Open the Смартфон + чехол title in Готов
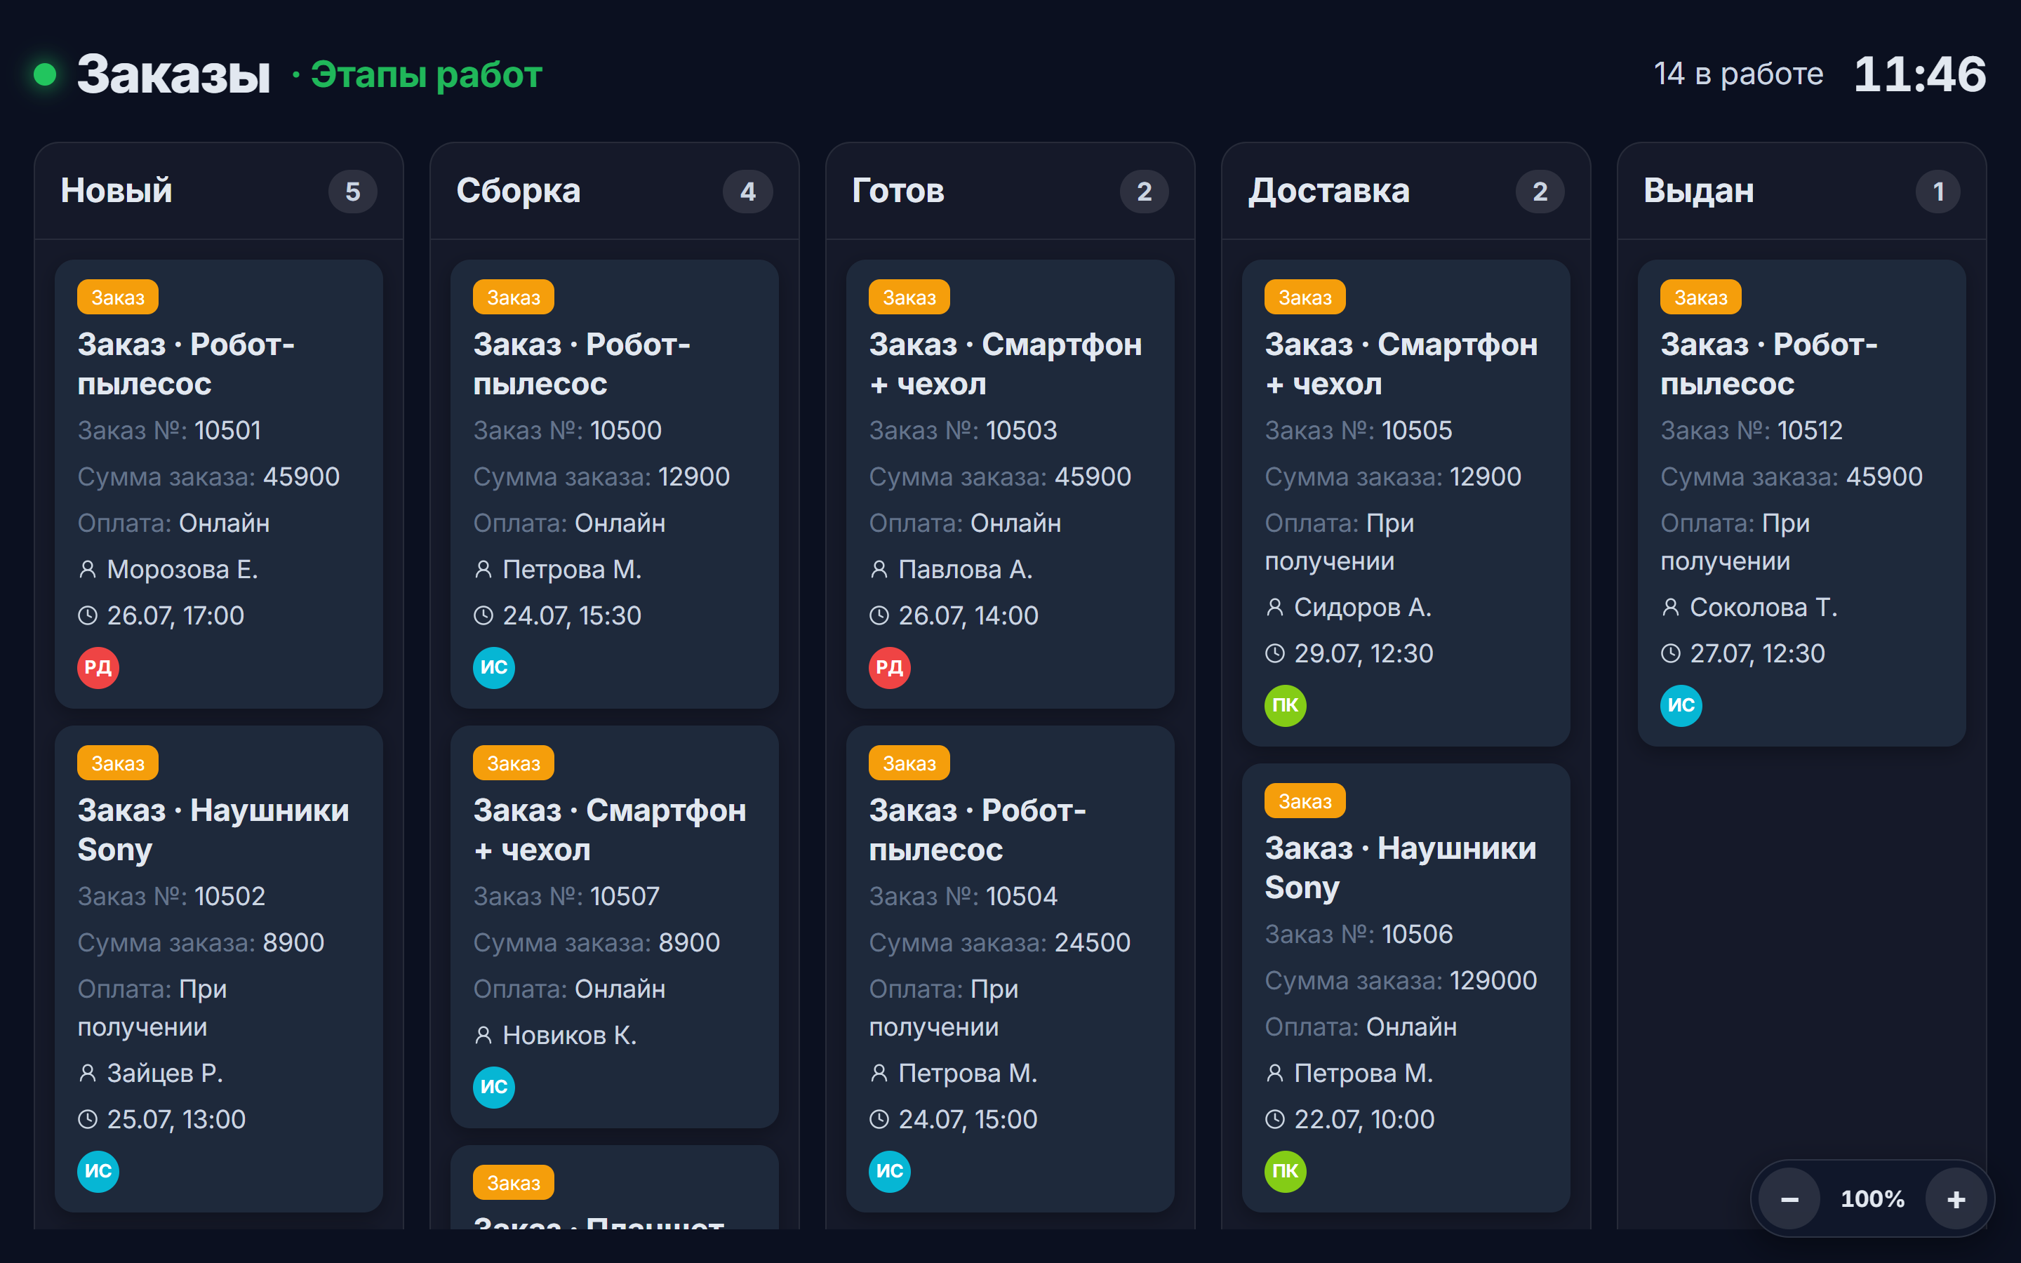The width and height of the screenshot is (2021, 1263). coord(1006,364)
